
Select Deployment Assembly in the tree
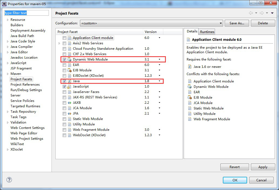pos(28,31)
